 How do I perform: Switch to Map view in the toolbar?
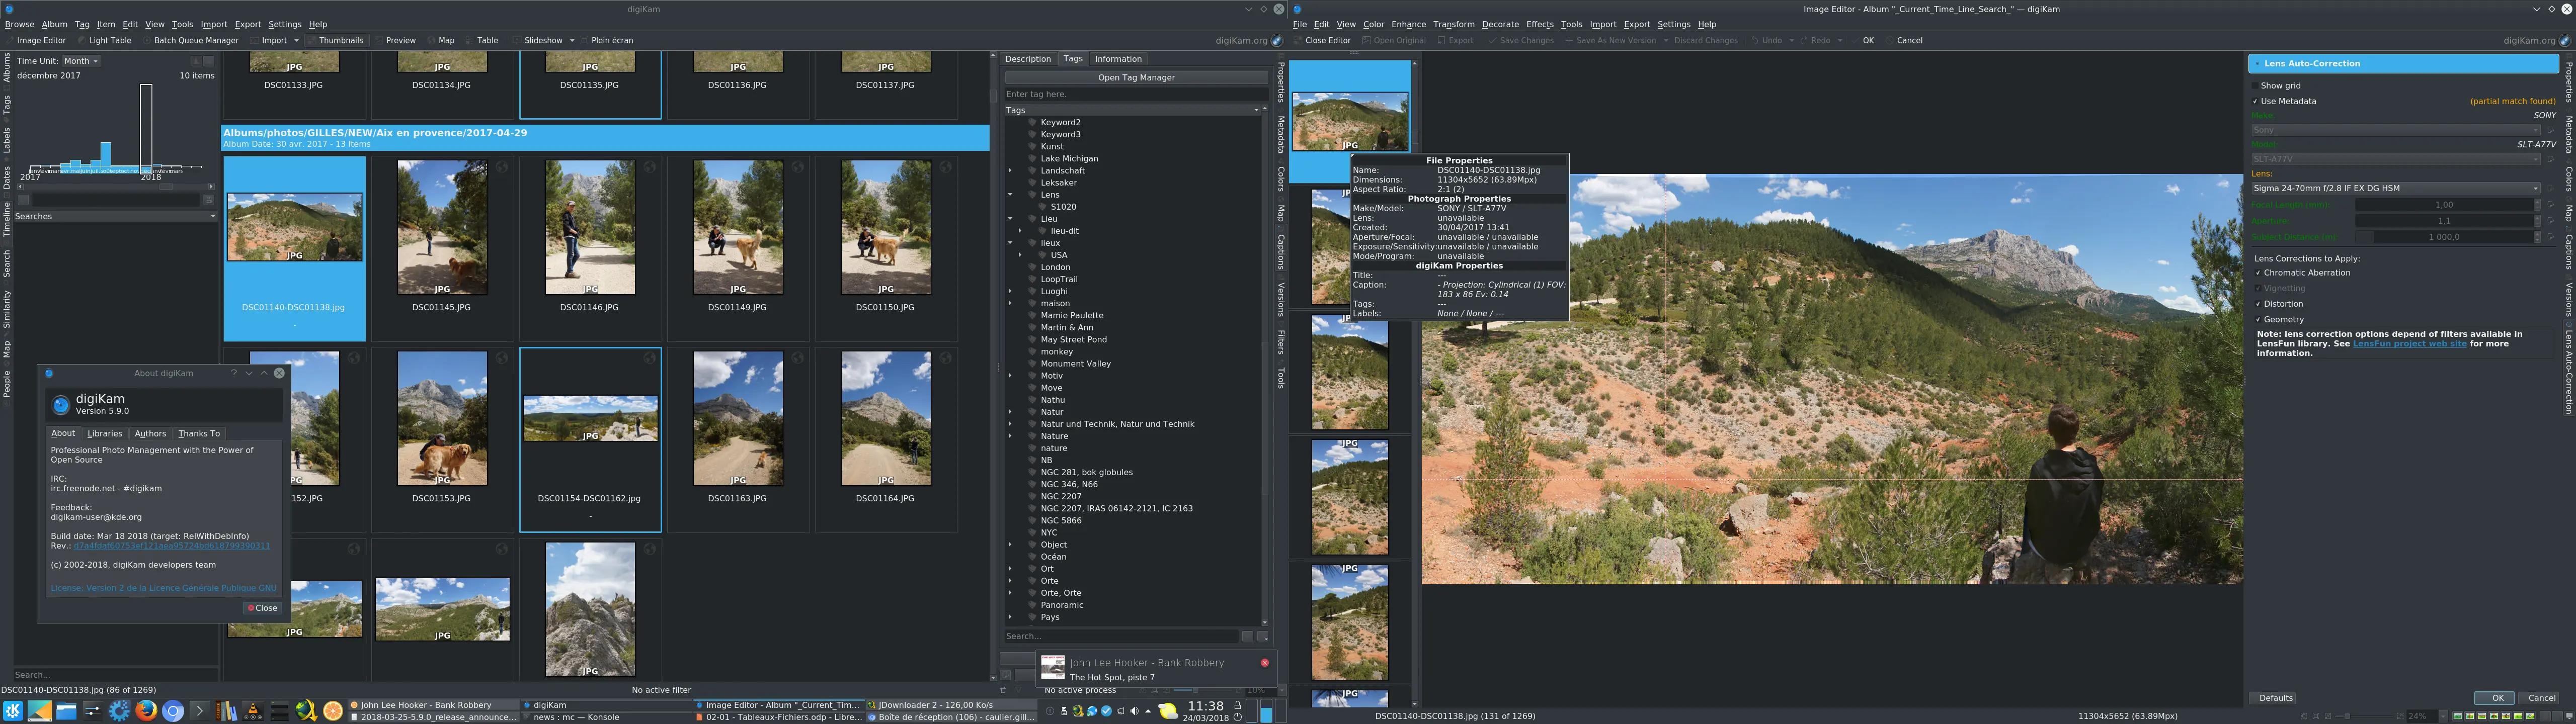(x=445, y=40)
